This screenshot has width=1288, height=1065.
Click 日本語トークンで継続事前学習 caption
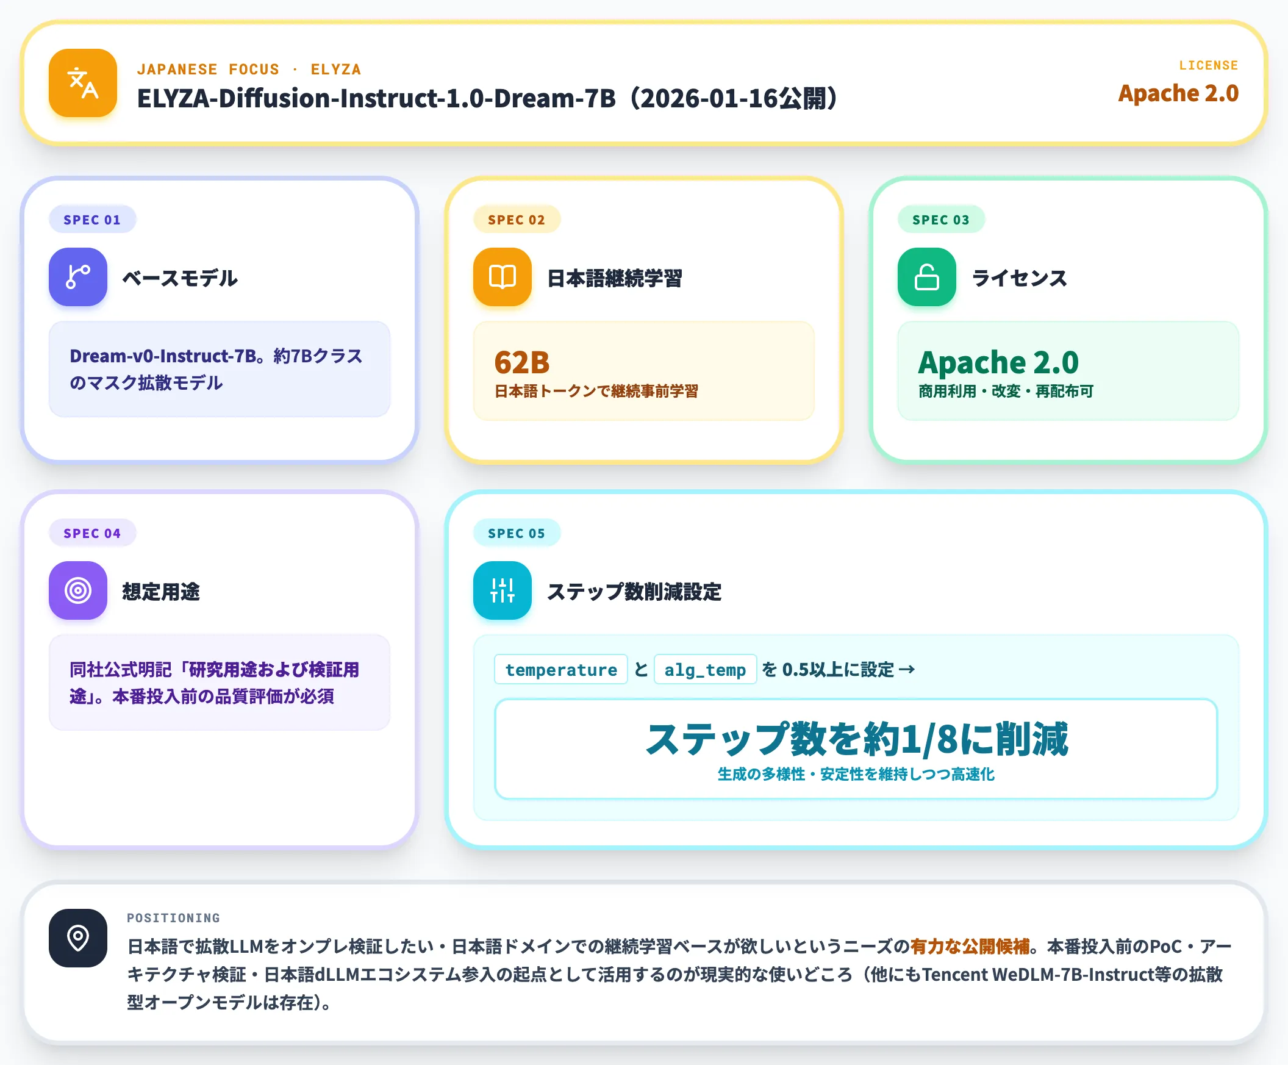coord(596,391)
